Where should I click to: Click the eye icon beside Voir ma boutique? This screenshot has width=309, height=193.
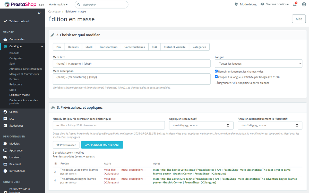click(262, 4)
